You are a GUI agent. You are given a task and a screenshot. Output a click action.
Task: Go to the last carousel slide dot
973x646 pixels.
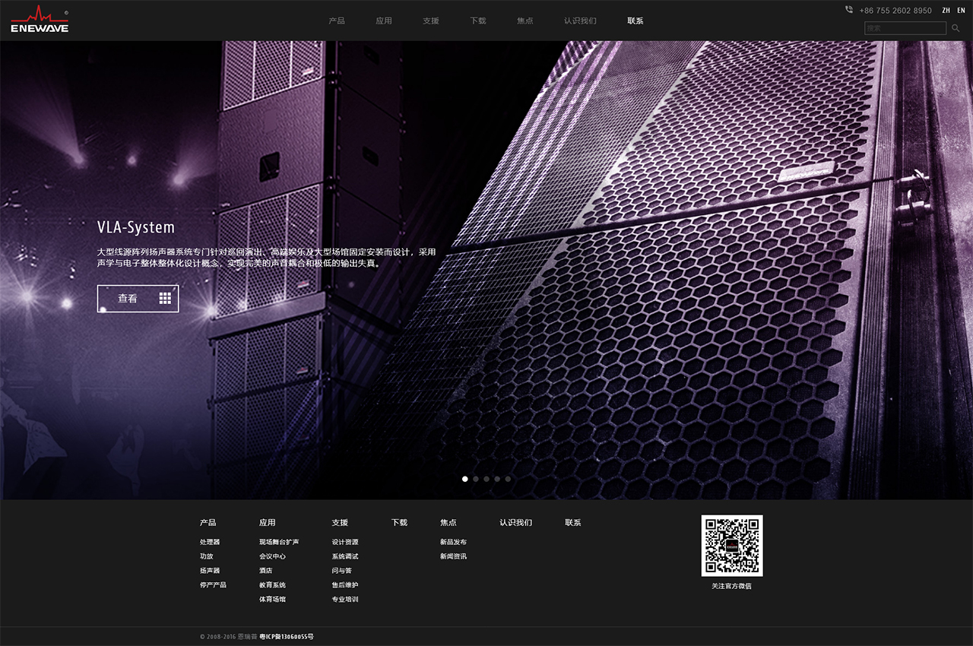[508, 479]
